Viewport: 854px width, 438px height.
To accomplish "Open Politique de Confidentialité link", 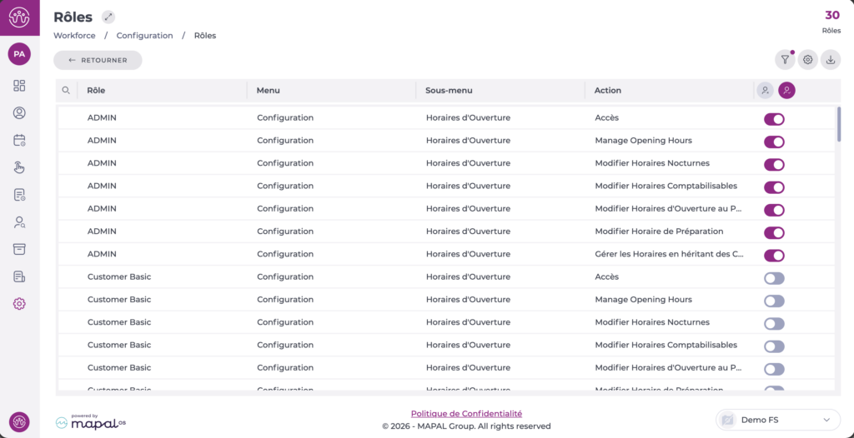I will [466, 414].
